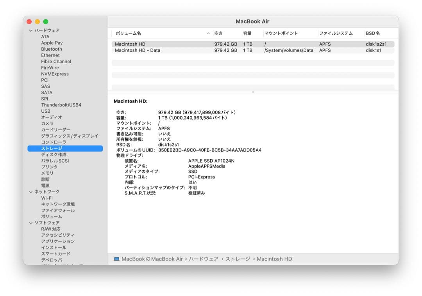Viewport: 422px width, 296px height.
Task: Select アクセシビリティ entry
Action: point(57,235)
